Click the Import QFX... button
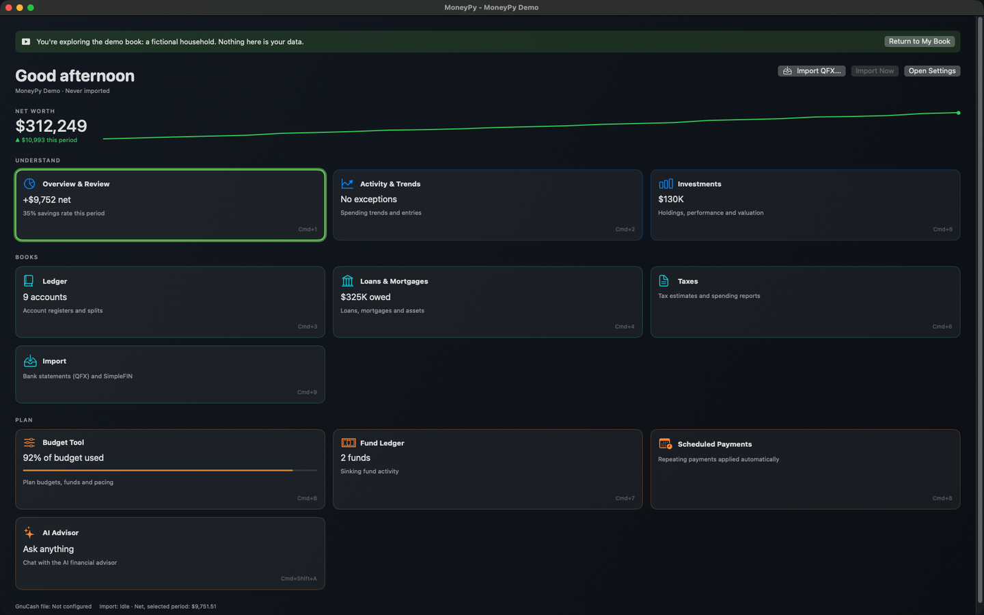 [x=811, y=71]
